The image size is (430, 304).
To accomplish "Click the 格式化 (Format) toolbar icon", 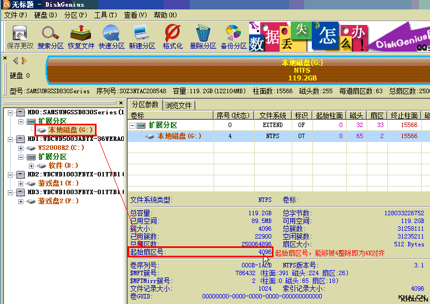I will pyautogui.click(x=173, y=36).
